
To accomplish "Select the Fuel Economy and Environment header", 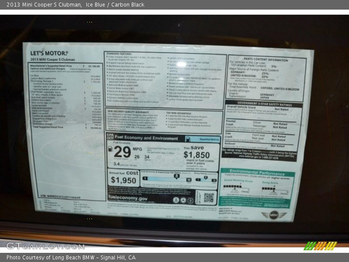I will pos(146,138).
